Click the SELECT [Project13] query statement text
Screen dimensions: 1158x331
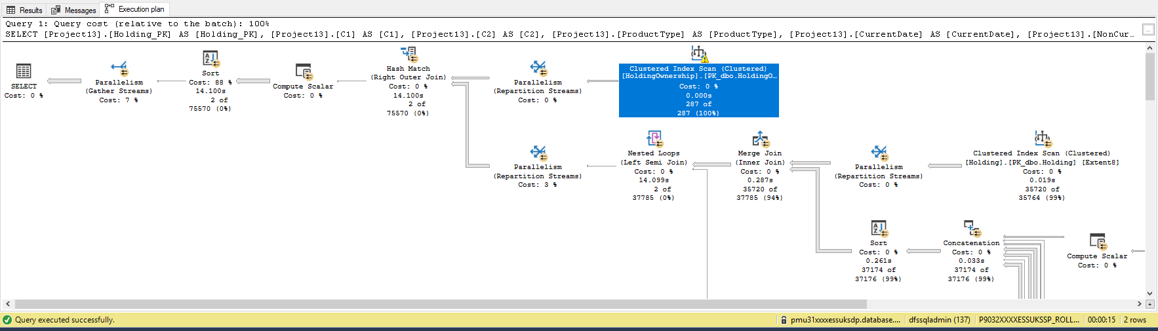[x=569, y=34]
